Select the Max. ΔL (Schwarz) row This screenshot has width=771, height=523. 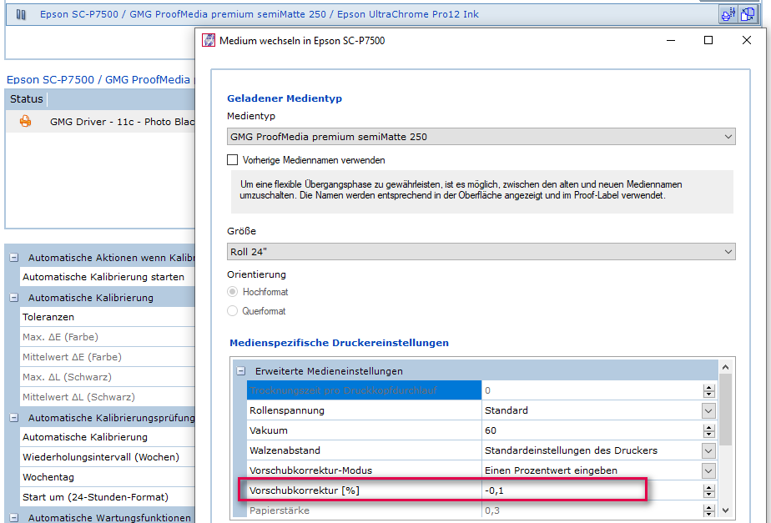[x=108, y=377]
